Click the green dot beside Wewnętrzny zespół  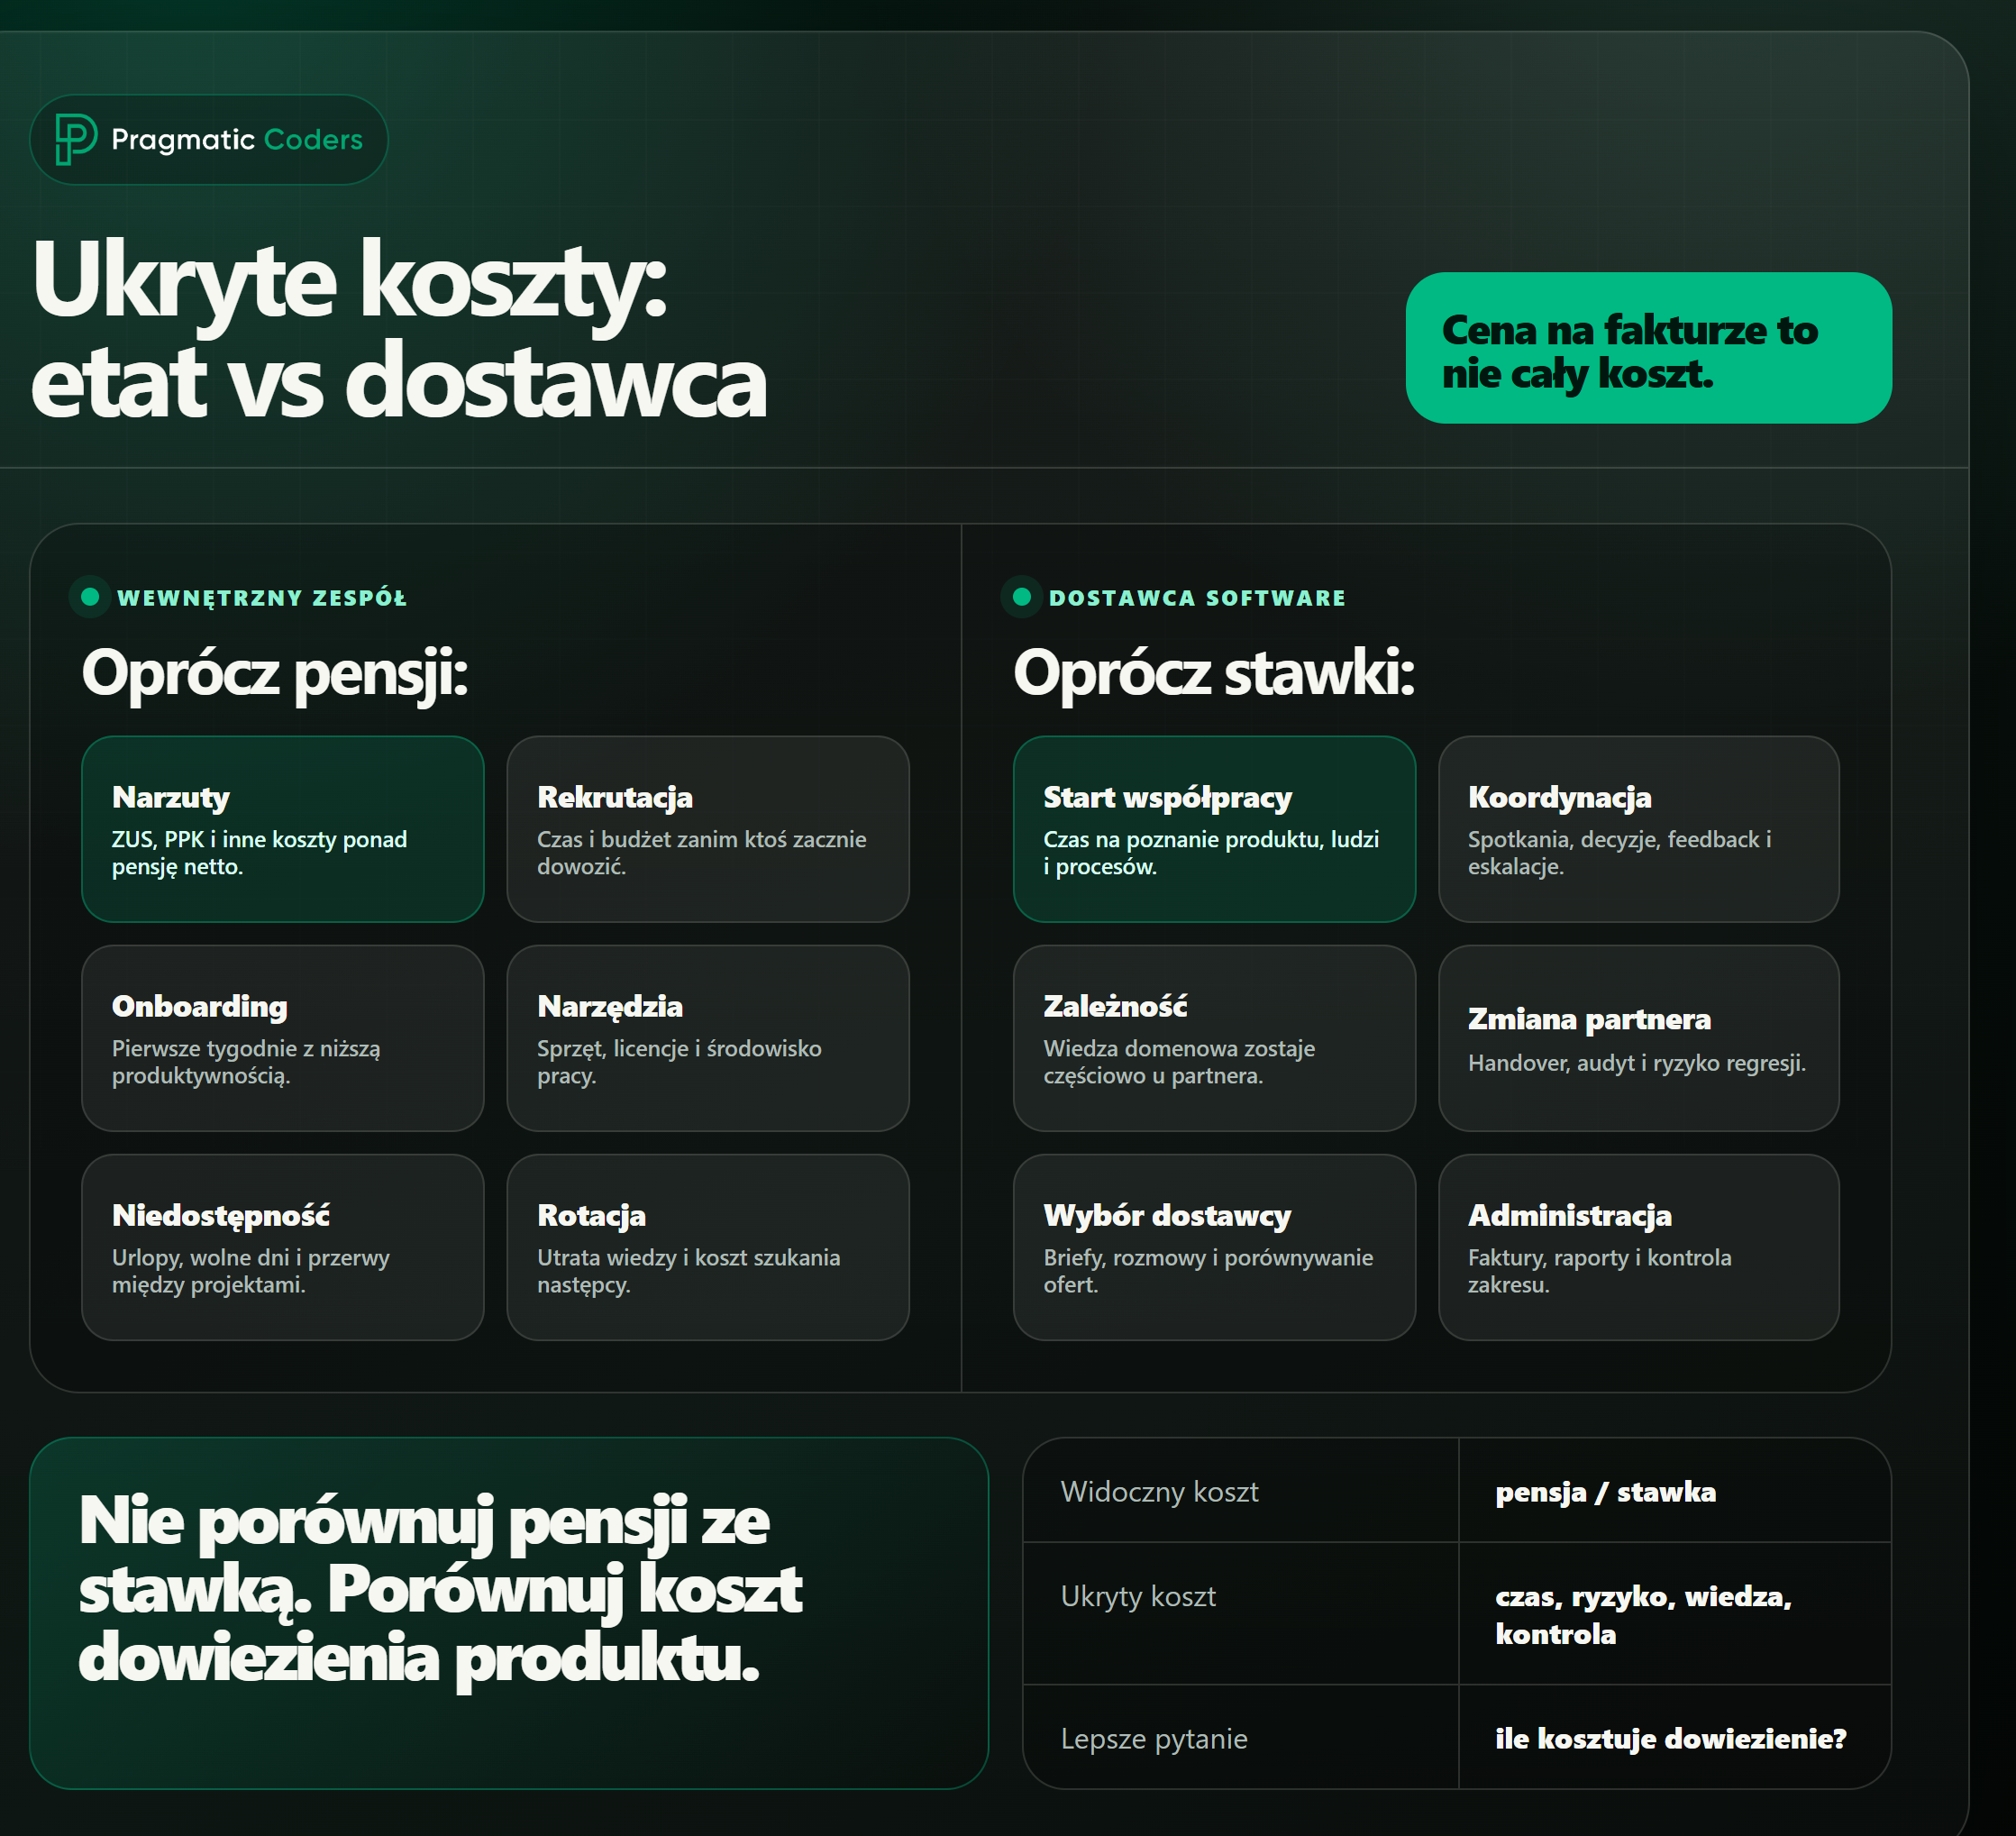point(90,597)
